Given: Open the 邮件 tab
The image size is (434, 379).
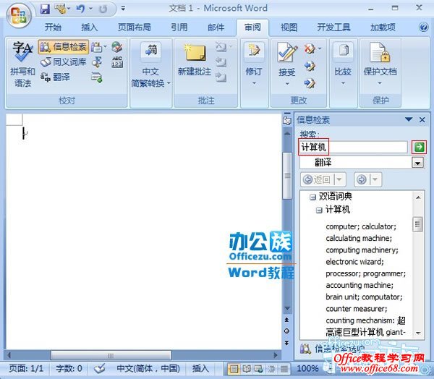Looking at the screenshot, I should point(216,27).
